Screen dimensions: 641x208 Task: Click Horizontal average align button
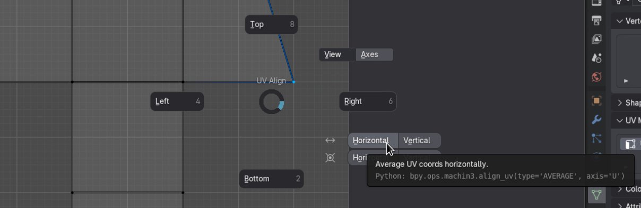[373, 141]
